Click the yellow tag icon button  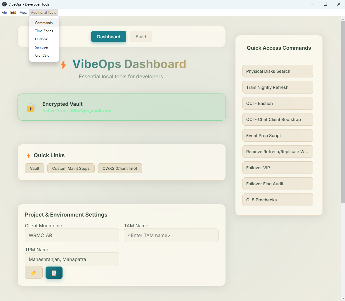click(34, 273)
